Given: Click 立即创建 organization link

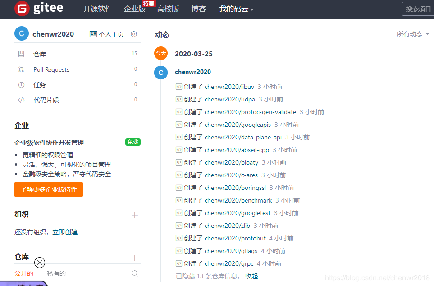Looking at the screenshot, I should coord(65,232).
